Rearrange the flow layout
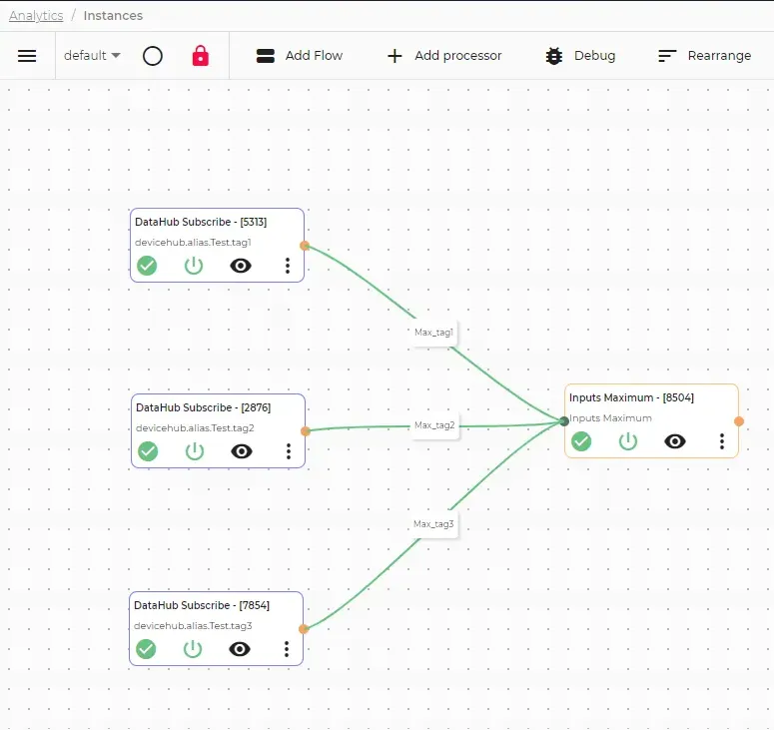 704,56
